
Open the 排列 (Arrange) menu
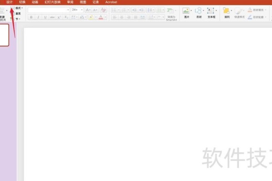pos(227,13)
